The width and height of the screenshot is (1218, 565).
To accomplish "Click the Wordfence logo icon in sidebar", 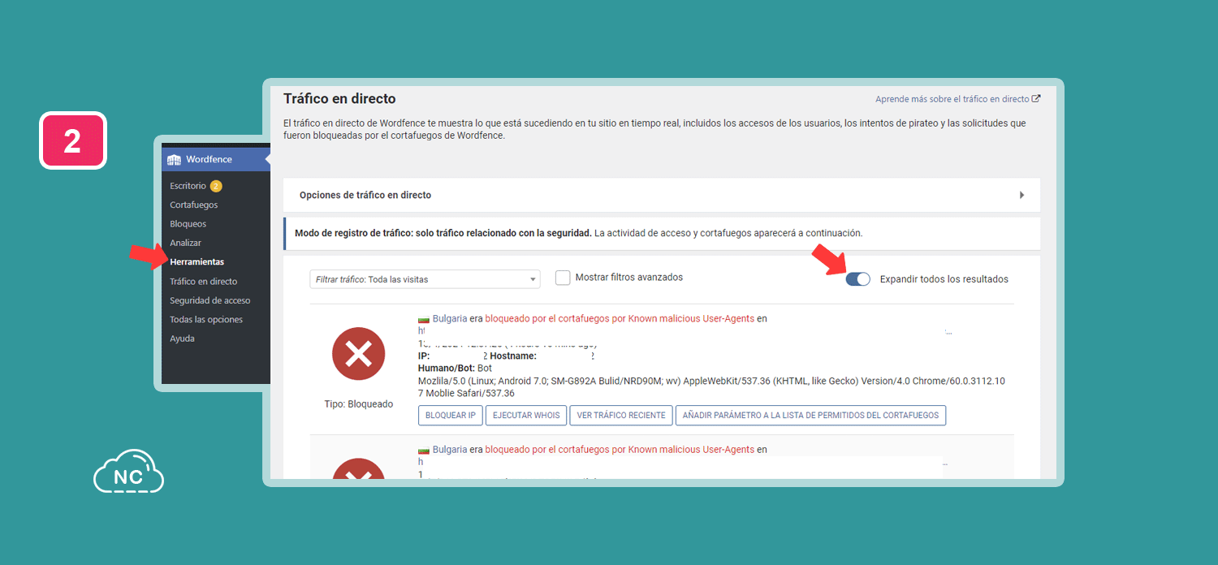I will (174, 159).
